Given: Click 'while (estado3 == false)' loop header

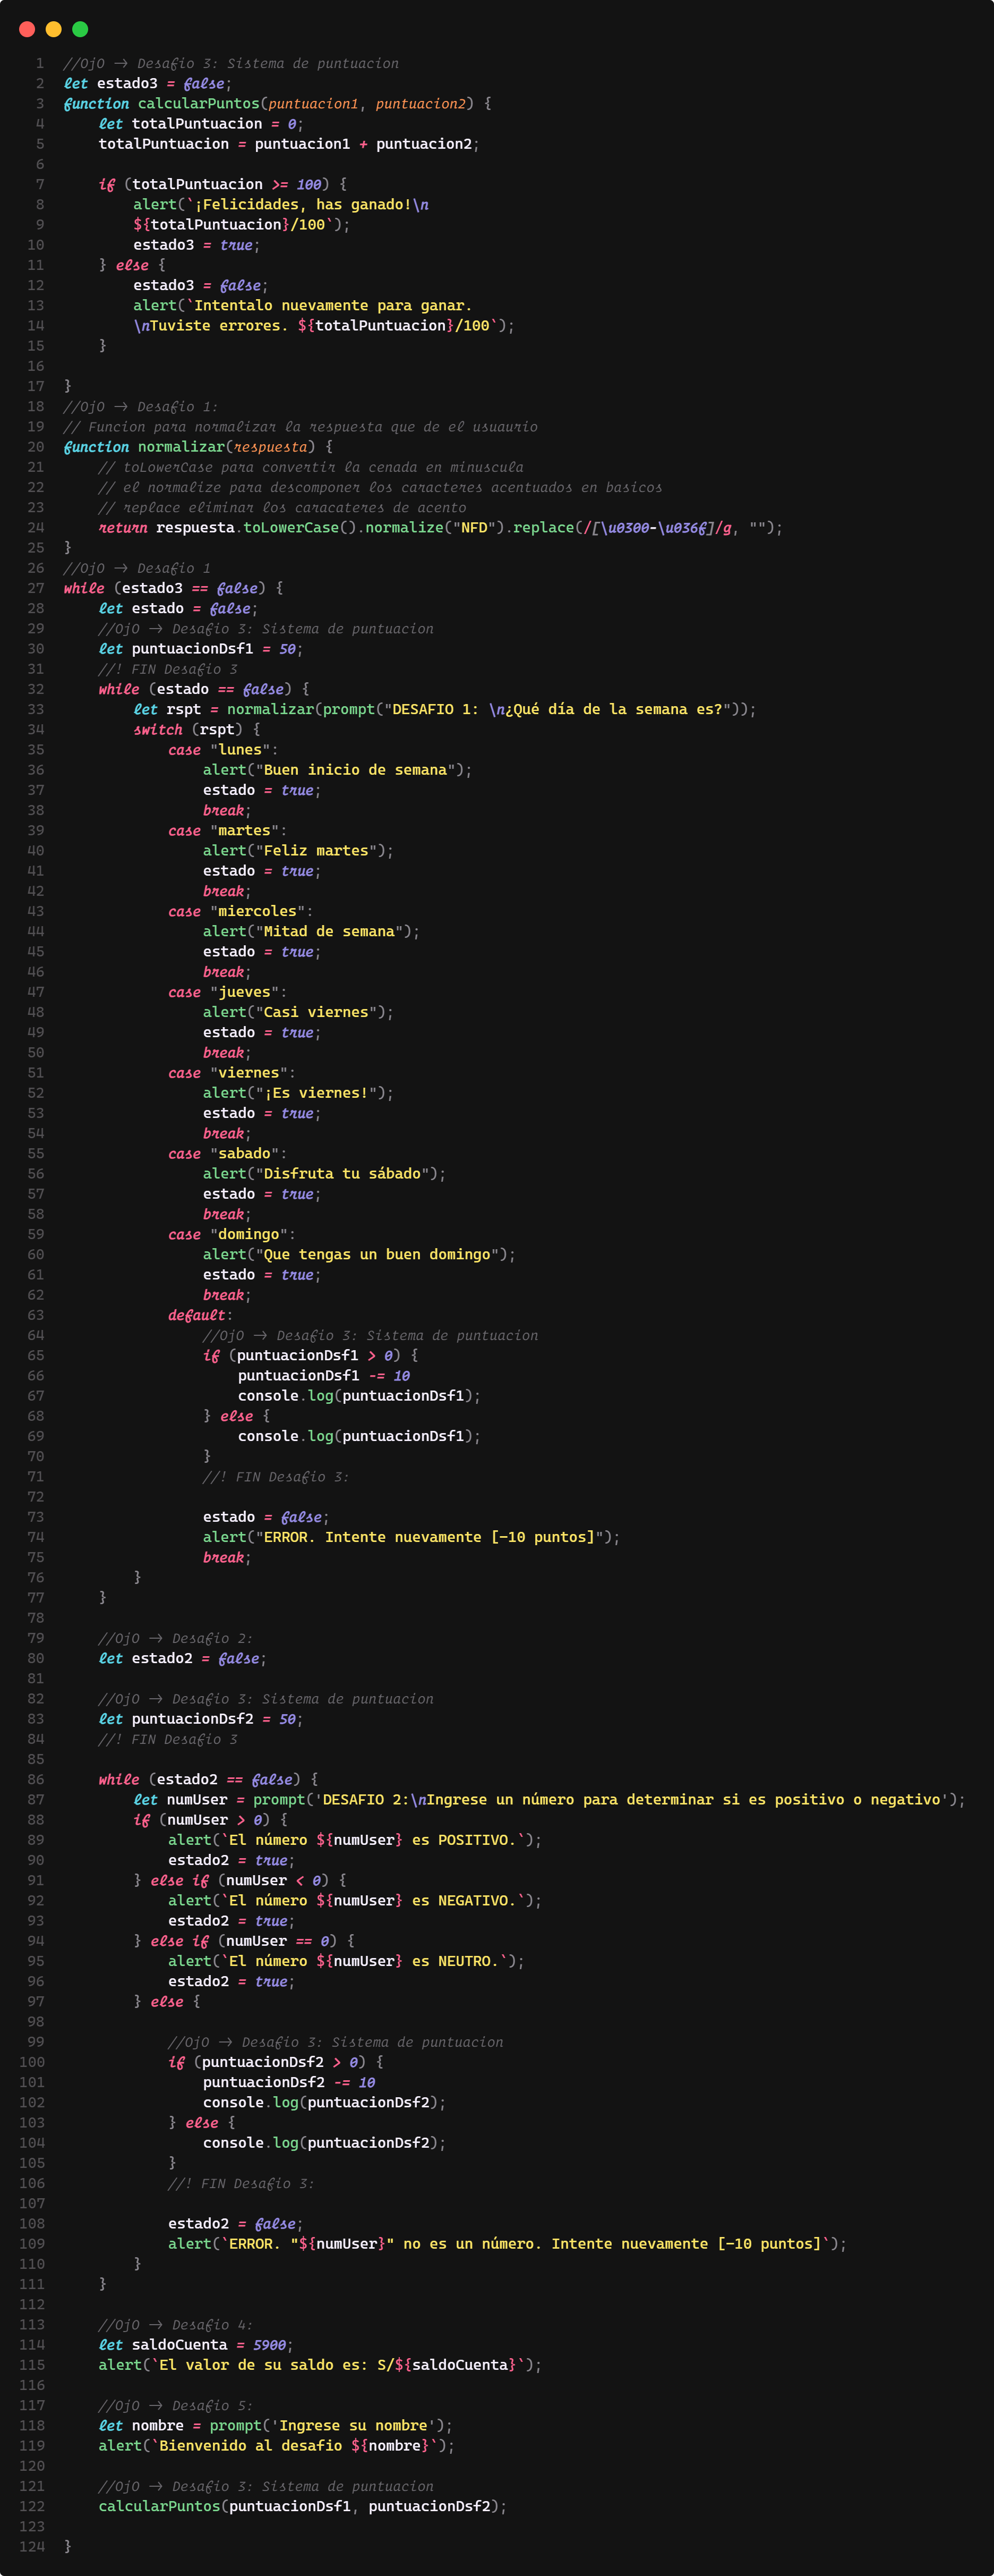Looking at the screenshot, I should pos(174,588).
